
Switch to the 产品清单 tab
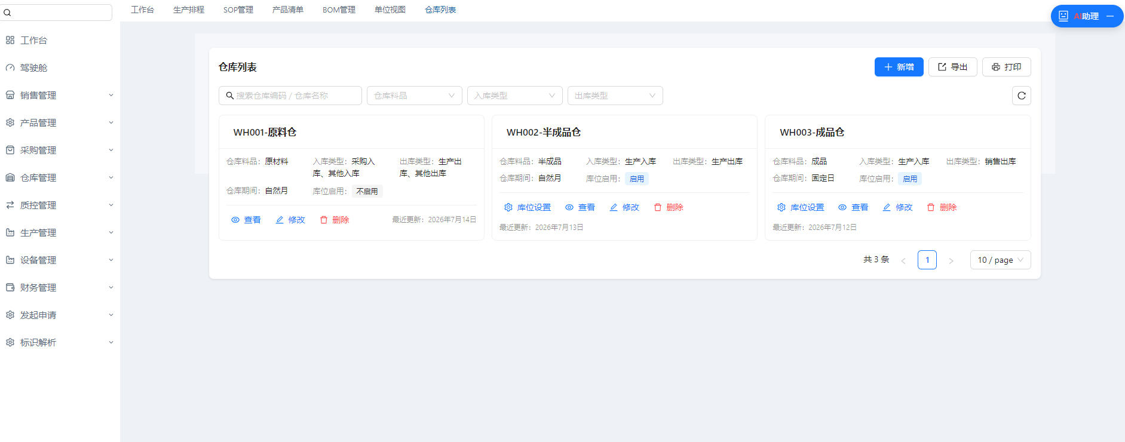[x=288, y=10]
